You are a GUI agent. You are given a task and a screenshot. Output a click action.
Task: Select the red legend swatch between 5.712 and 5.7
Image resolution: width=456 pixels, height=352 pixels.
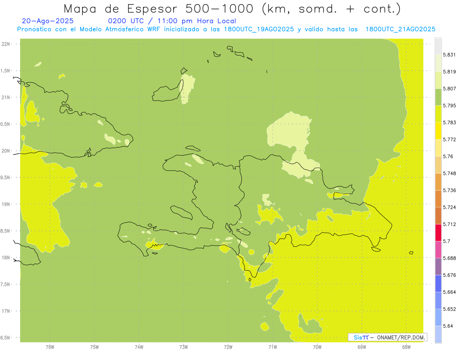438,233
